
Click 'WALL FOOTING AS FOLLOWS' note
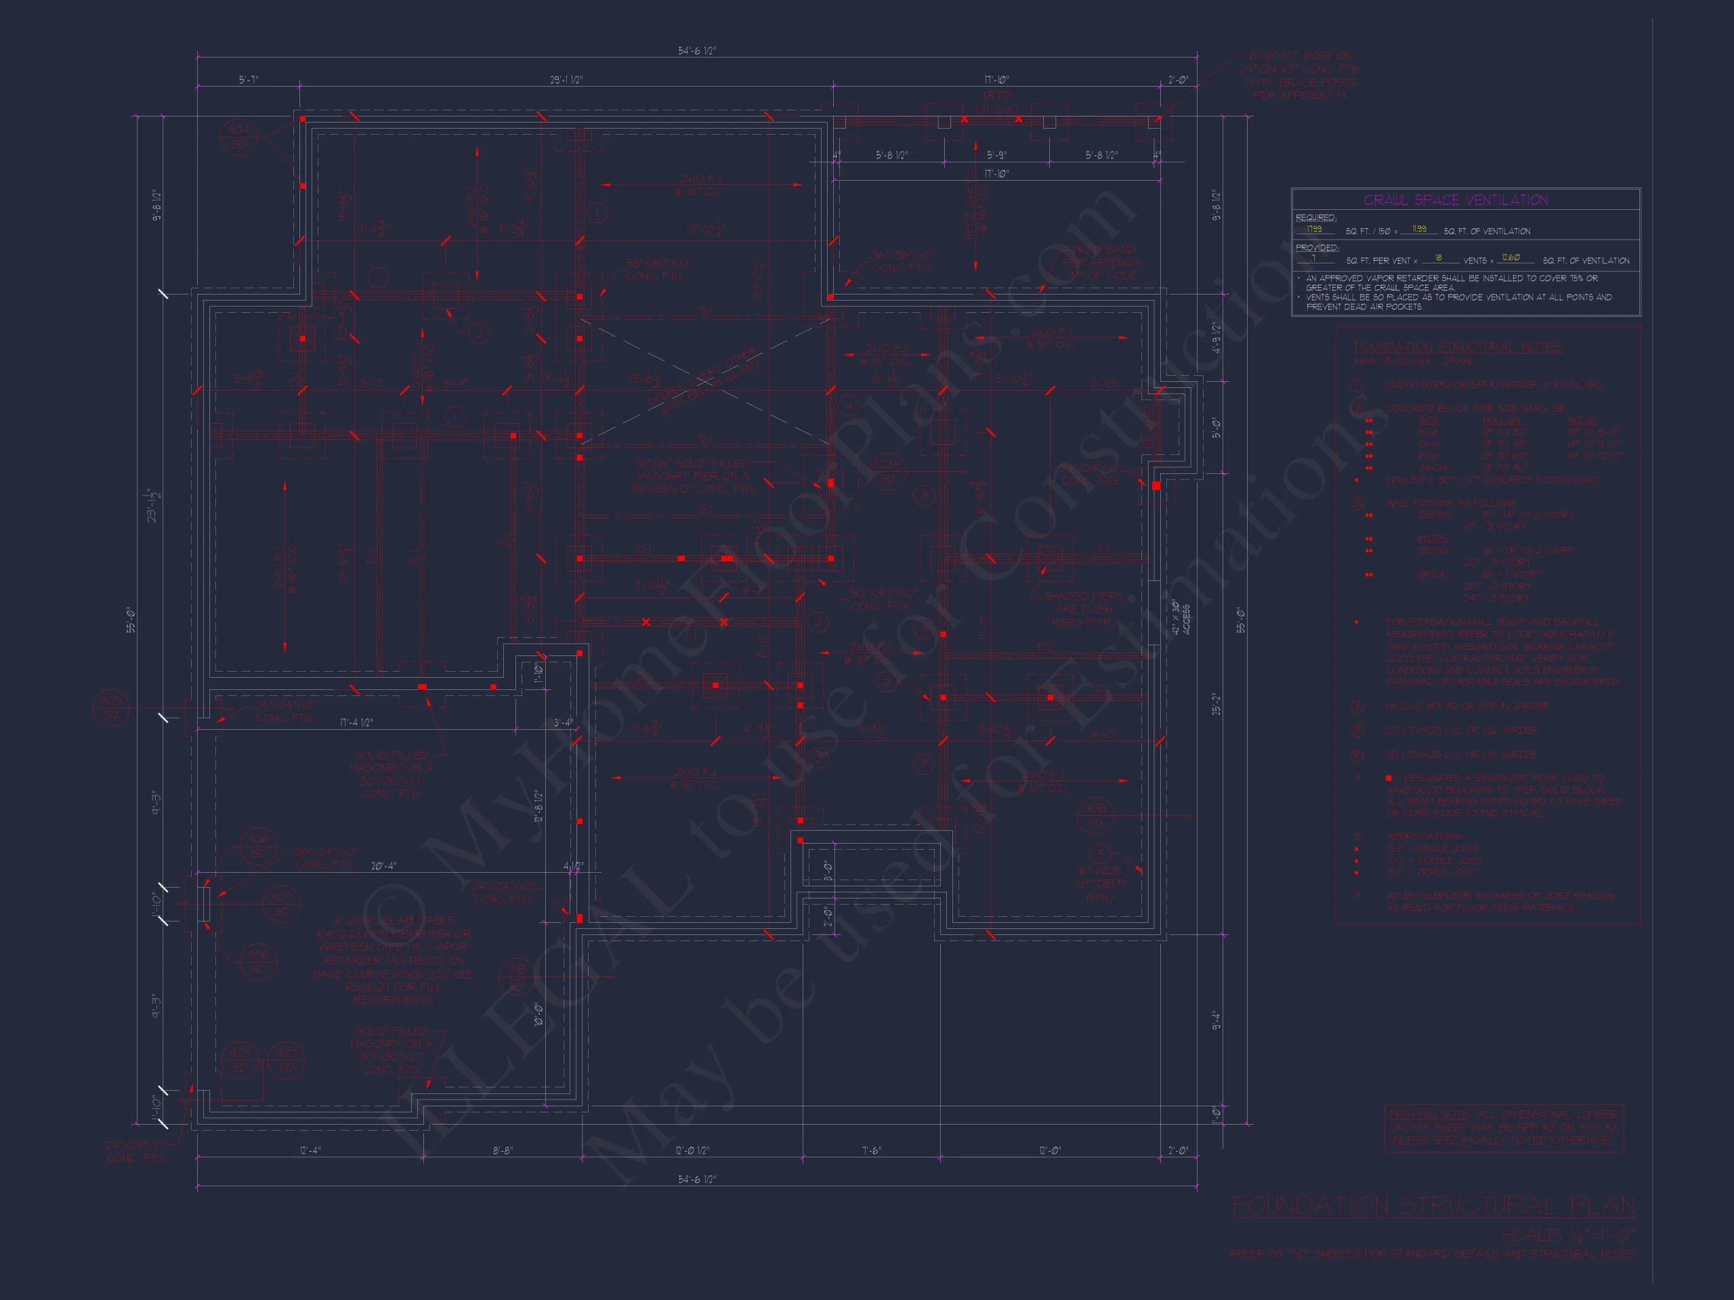[1451, 502]
